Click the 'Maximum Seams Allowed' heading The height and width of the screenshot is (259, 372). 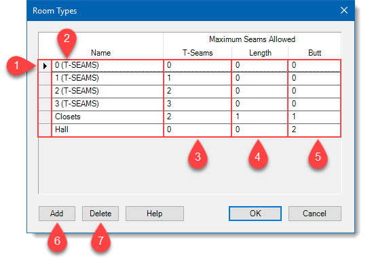[x=252, y=39]
